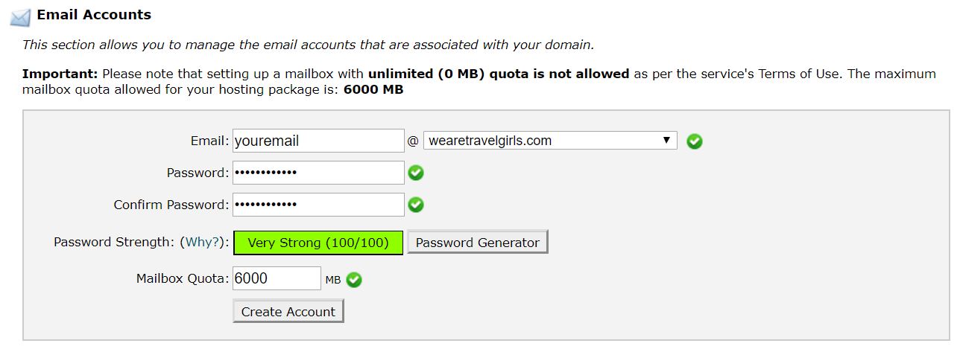This screenshot has height=349, width=960.
Task: Focus the Mailbox Quota field showing 6000
Action: pyautogui.click(x=277, y=278)
